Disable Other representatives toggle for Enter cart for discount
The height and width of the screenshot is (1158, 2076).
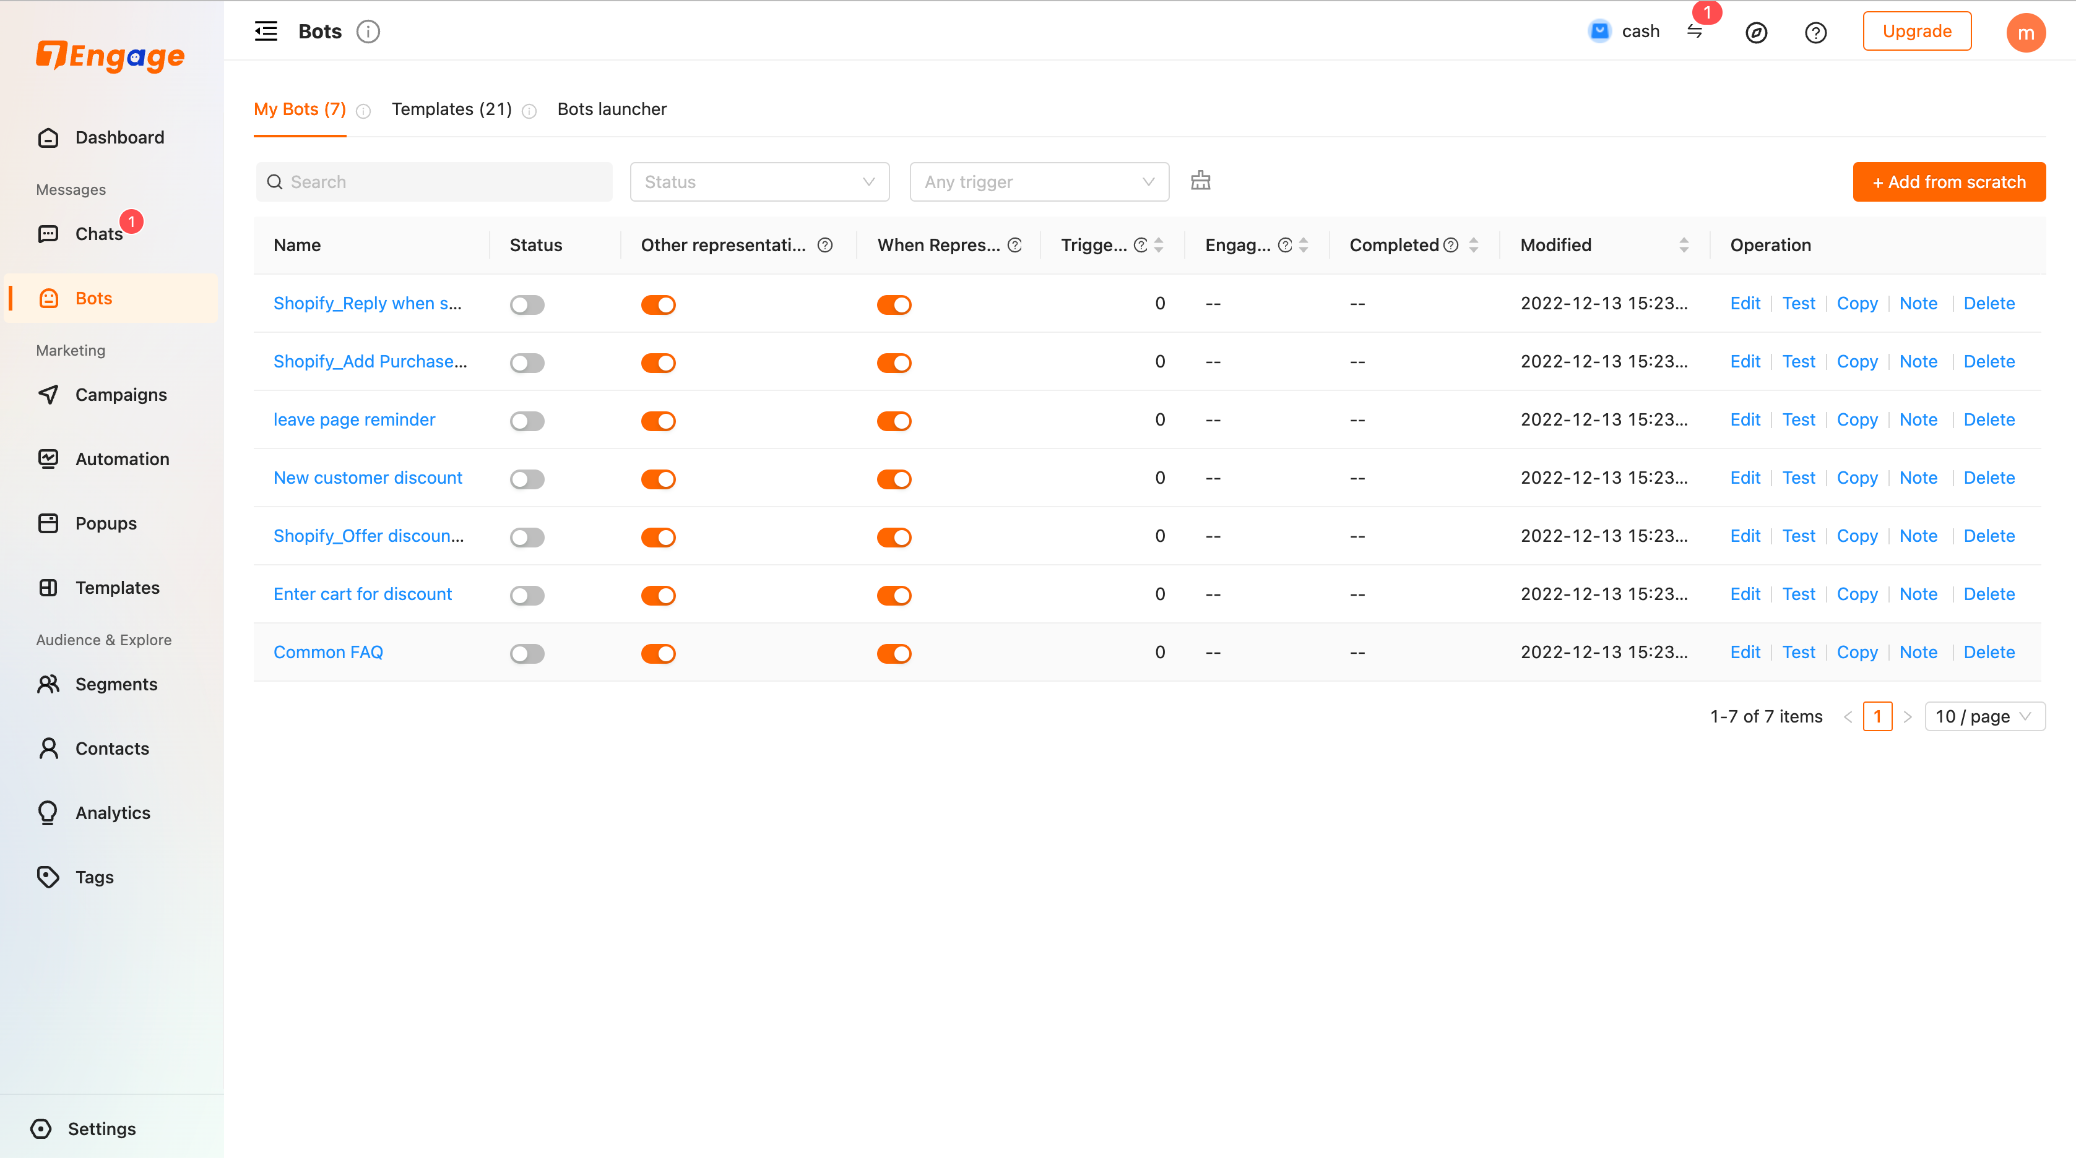[x=657, y=595]
